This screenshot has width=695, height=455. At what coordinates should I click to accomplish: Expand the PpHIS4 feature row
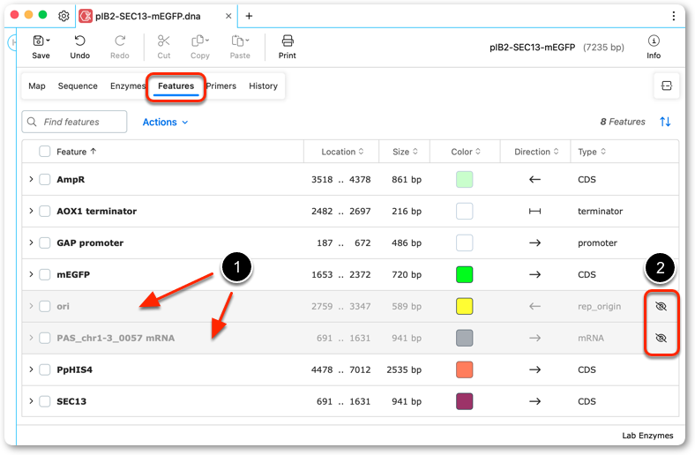coord(31,369)
